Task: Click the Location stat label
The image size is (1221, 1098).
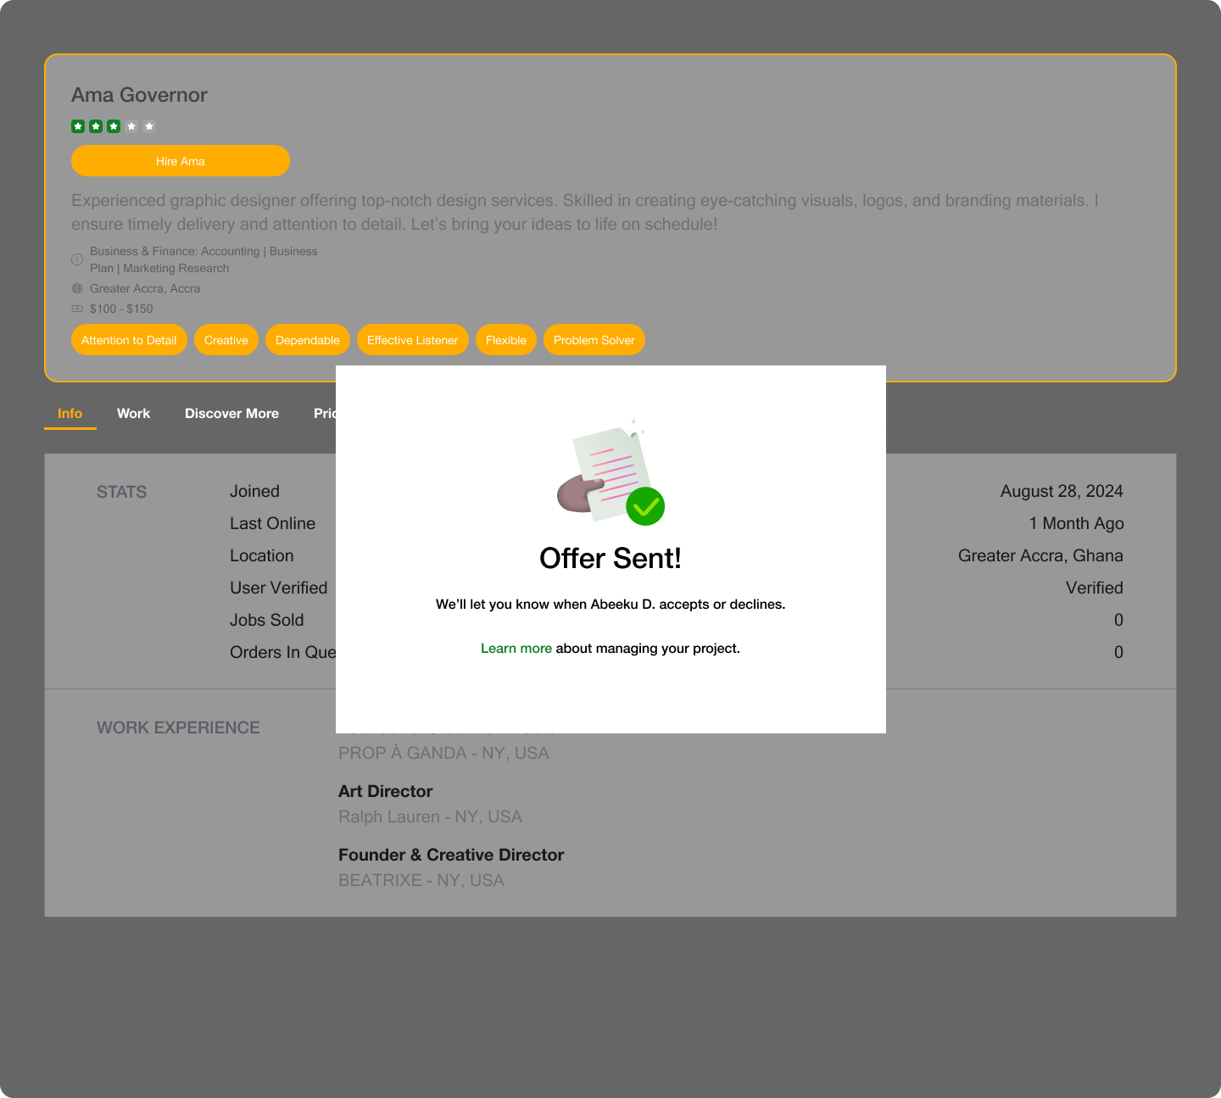Action: click(x=262, y=556)
